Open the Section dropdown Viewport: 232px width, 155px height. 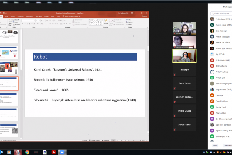click(x=16, y=25)
